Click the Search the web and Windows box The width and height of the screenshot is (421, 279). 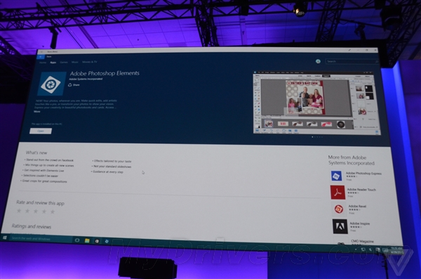click(x=41, y=239)
